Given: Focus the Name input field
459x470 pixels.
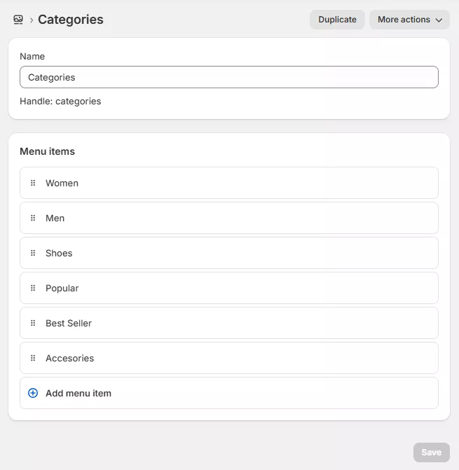Looking at the screenshot, I should (228, 77).
